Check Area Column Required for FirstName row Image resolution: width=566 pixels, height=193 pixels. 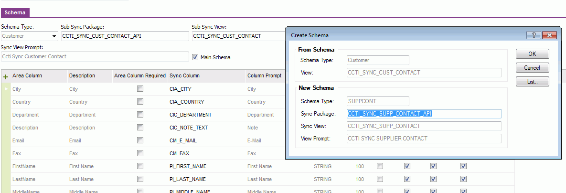click(140, 166)
